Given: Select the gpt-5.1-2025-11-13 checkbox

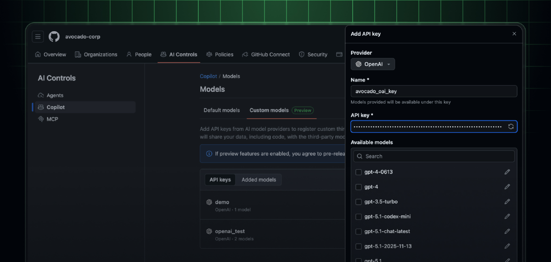Looking at the screenshot, I should coord(359,246).
